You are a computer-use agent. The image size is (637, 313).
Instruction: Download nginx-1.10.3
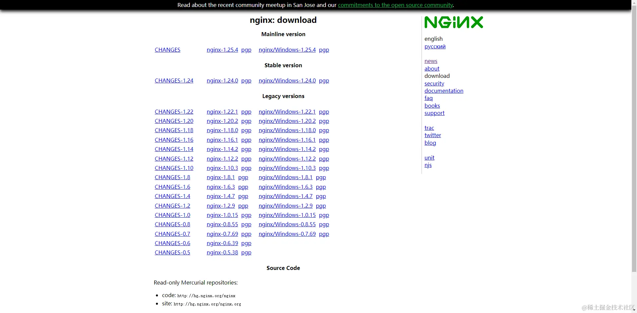pyautogui.click(x=222, y=168)
